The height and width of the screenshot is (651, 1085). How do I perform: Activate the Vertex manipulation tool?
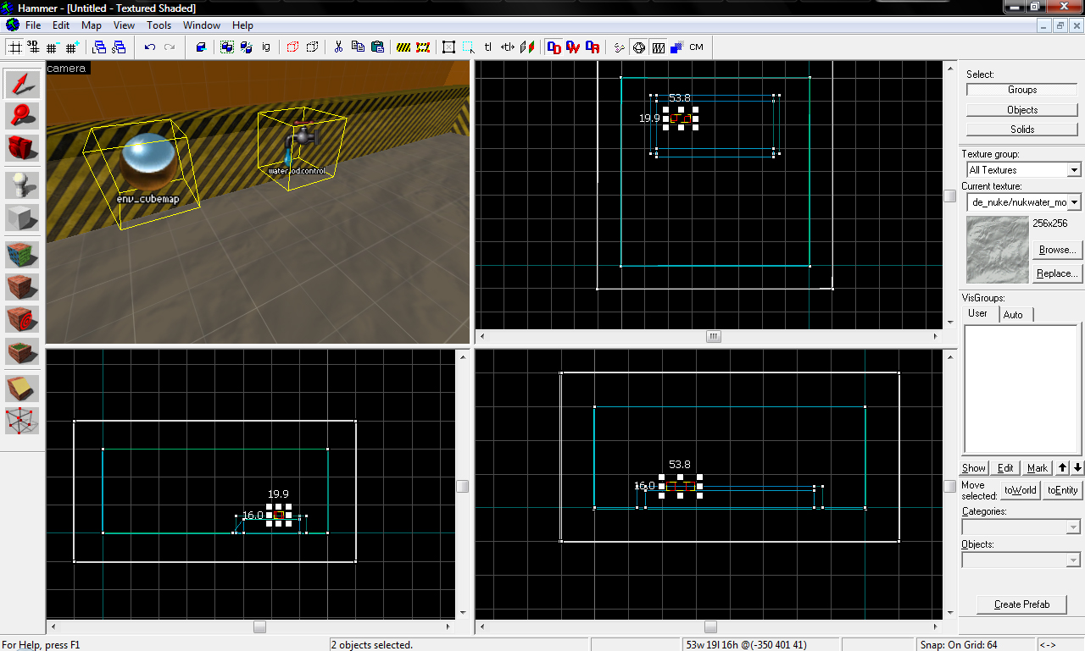point(22,420)
